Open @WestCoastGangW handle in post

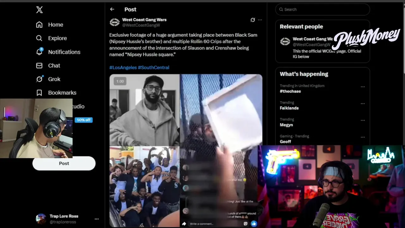tap(141, 25)
